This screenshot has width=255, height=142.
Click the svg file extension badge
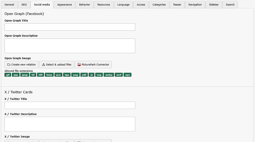(99, 75)
